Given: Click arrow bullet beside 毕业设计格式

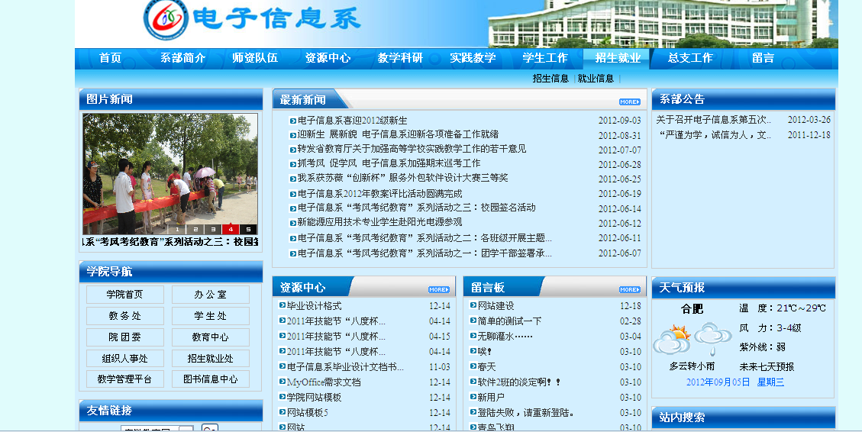Looking at the screenshot, I should [282, 306].
